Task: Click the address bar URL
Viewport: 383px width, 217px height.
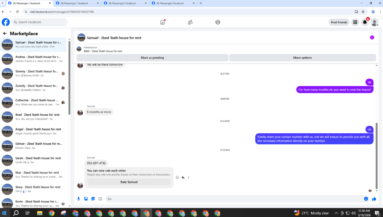Action: coord(62,12)
